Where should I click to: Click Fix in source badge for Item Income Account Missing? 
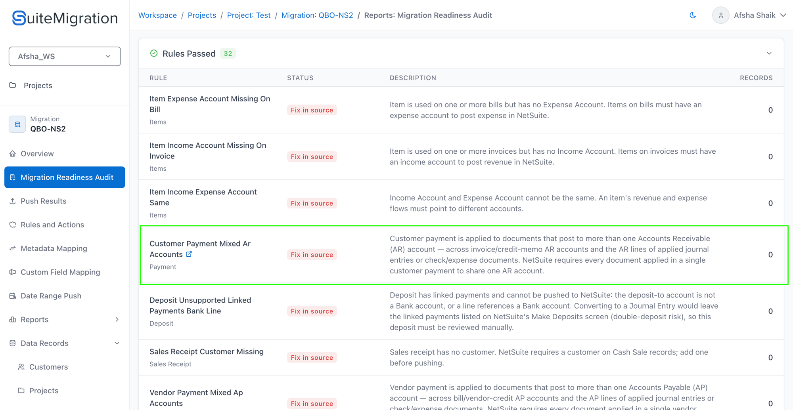click(x=312, y=156)
